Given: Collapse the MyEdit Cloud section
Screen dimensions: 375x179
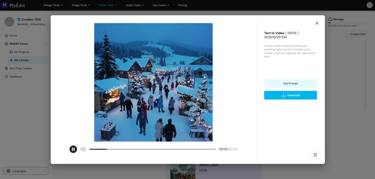Looking at the screenshot, I should (x=46, y=43).
